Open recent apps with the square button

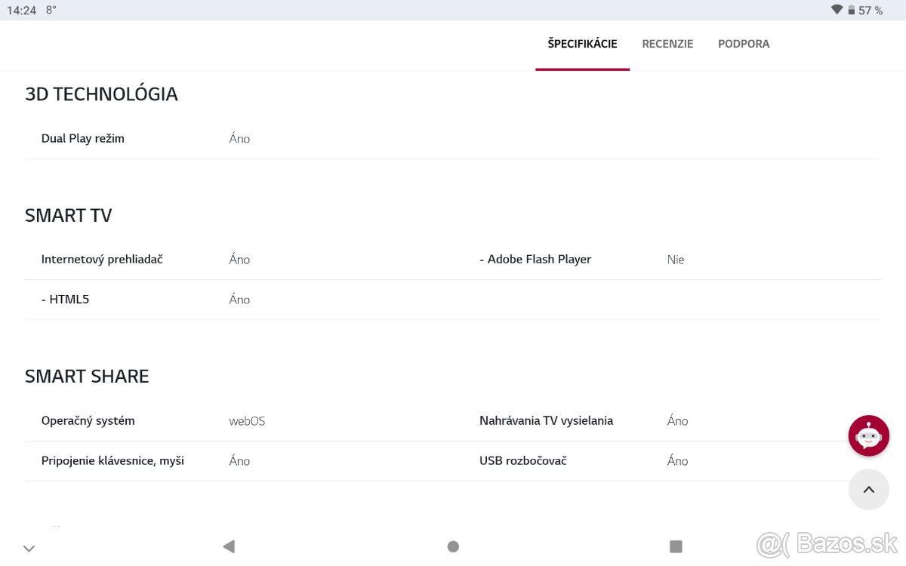(x=676, y=546)
